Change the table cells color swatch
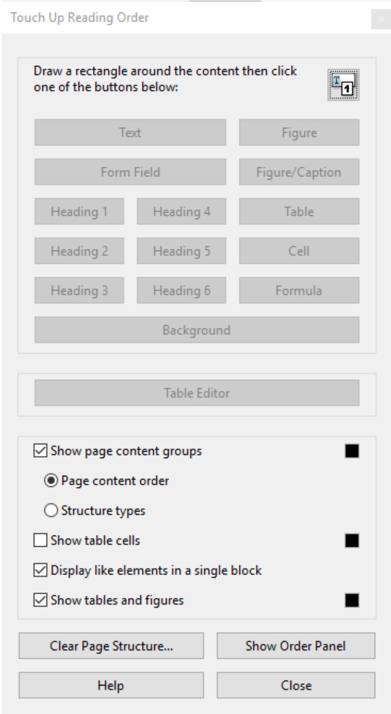Screen dimensions: 391x714 352,541
